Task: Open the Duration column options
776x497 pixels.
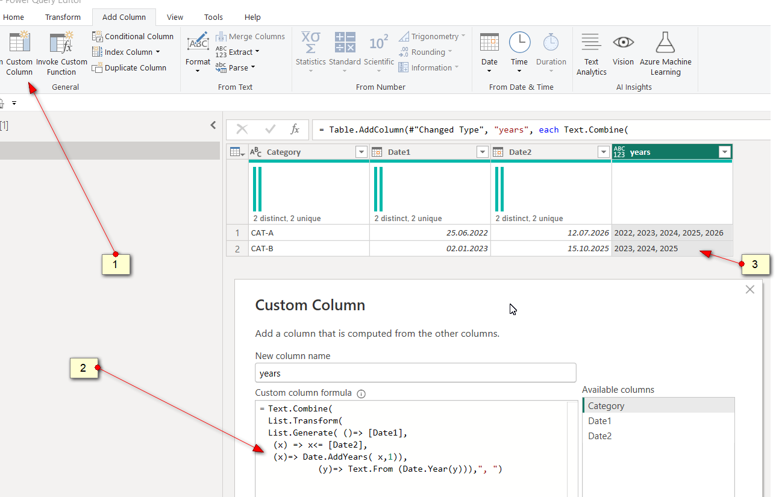Action: (551, 53)
